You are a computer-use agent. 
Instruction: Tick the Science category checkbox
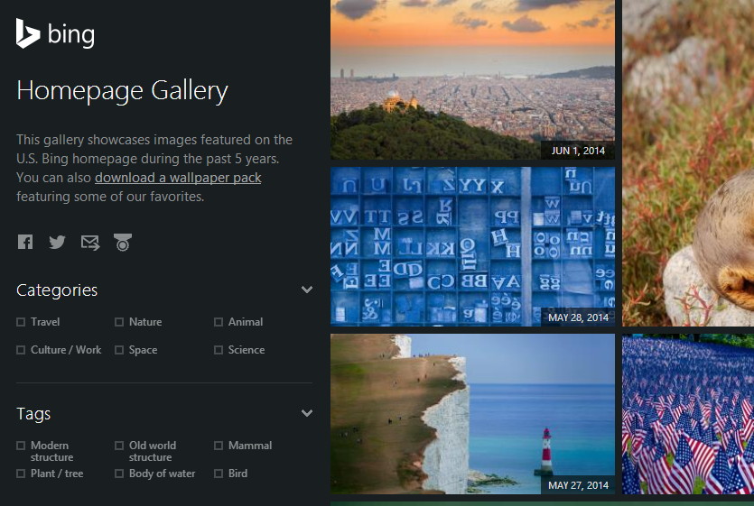point(219,350)
